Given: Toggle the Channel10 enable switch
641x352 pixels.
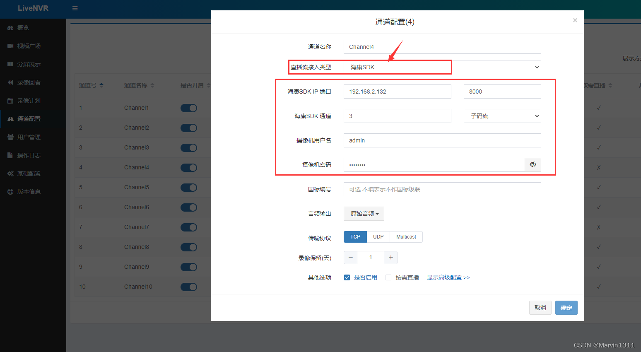Looking at the screenshot, I should (x=189, y=287).
